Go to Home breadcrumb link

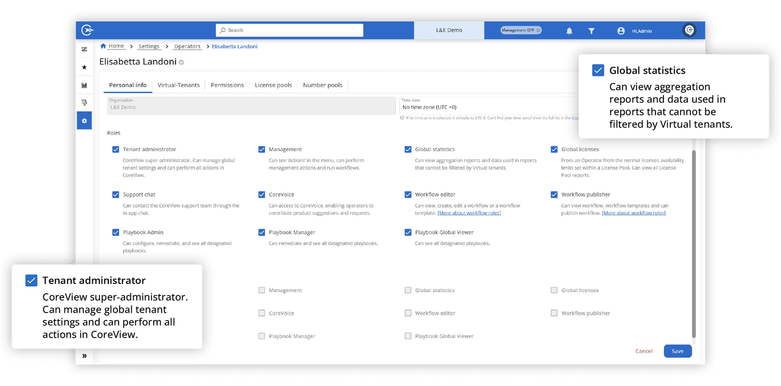point(116,46)
